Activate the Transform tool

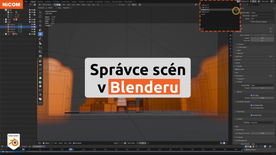[40, 34]
